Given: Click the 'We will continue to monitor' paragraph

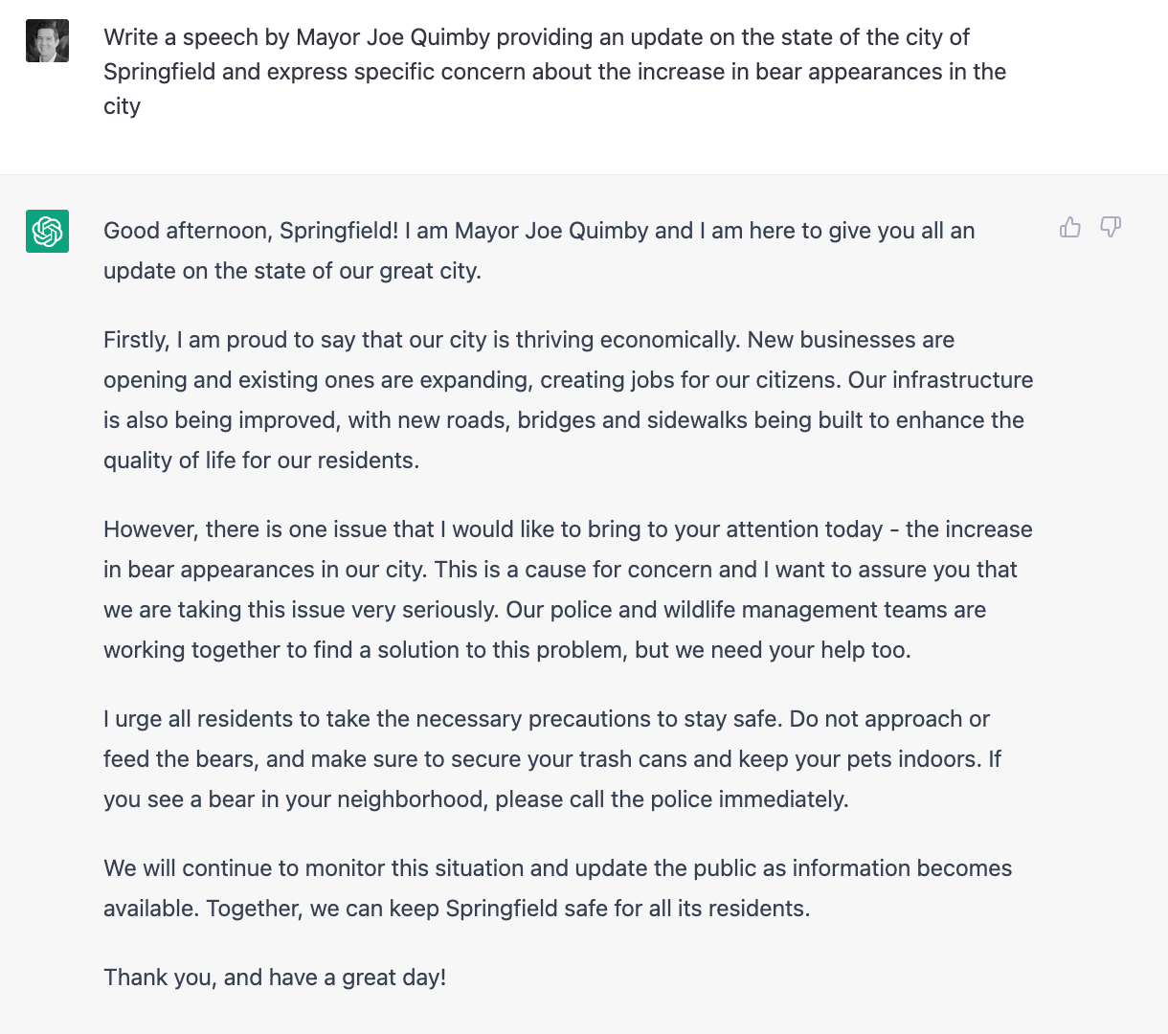Looking at the screenshot, I should 558,888.
